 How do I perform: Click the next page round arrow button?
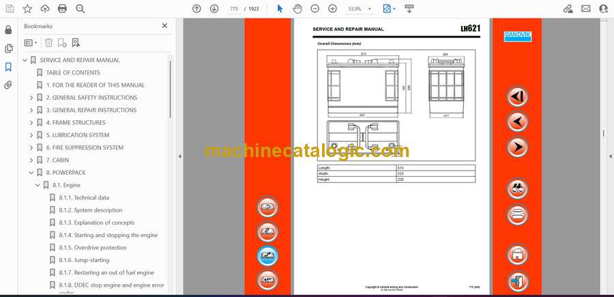(517, 147)
